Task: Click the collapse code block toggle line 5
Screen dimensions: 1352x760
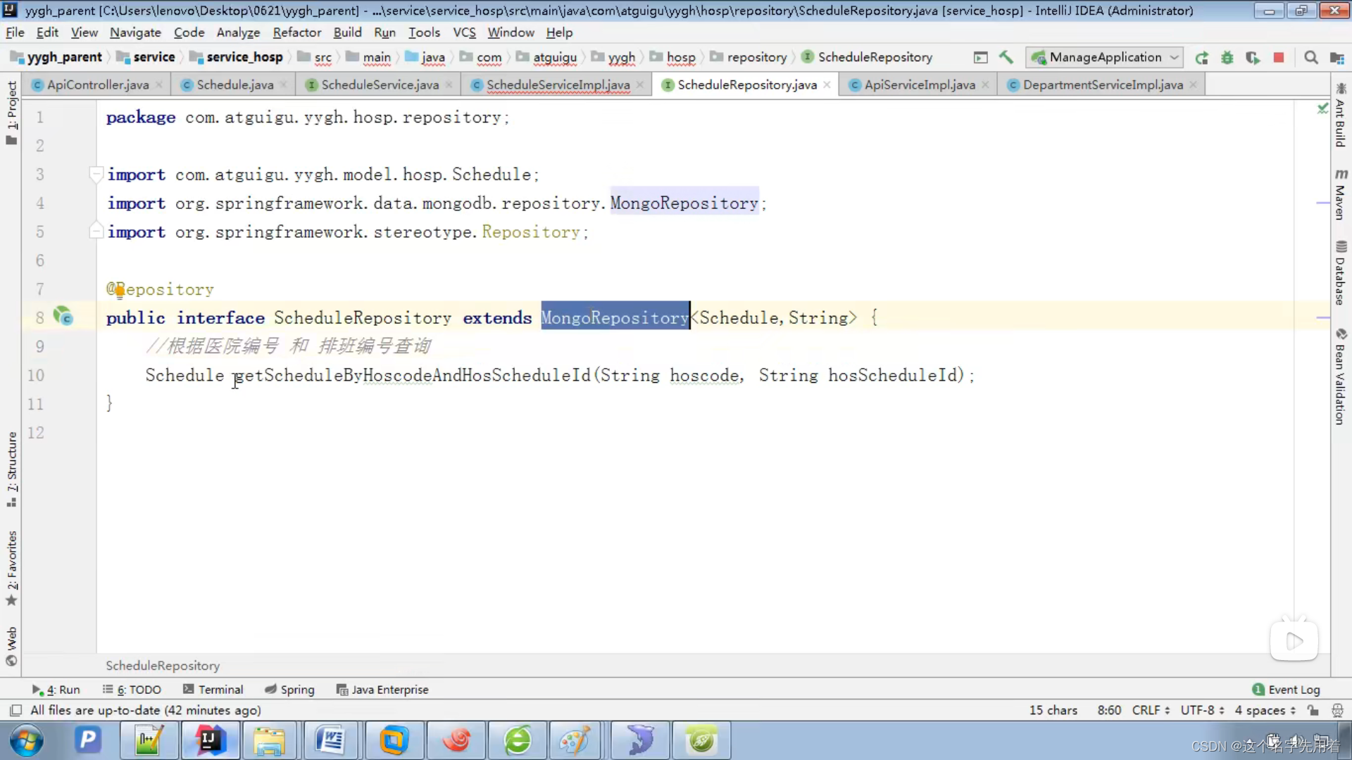Action: [96, 231]
